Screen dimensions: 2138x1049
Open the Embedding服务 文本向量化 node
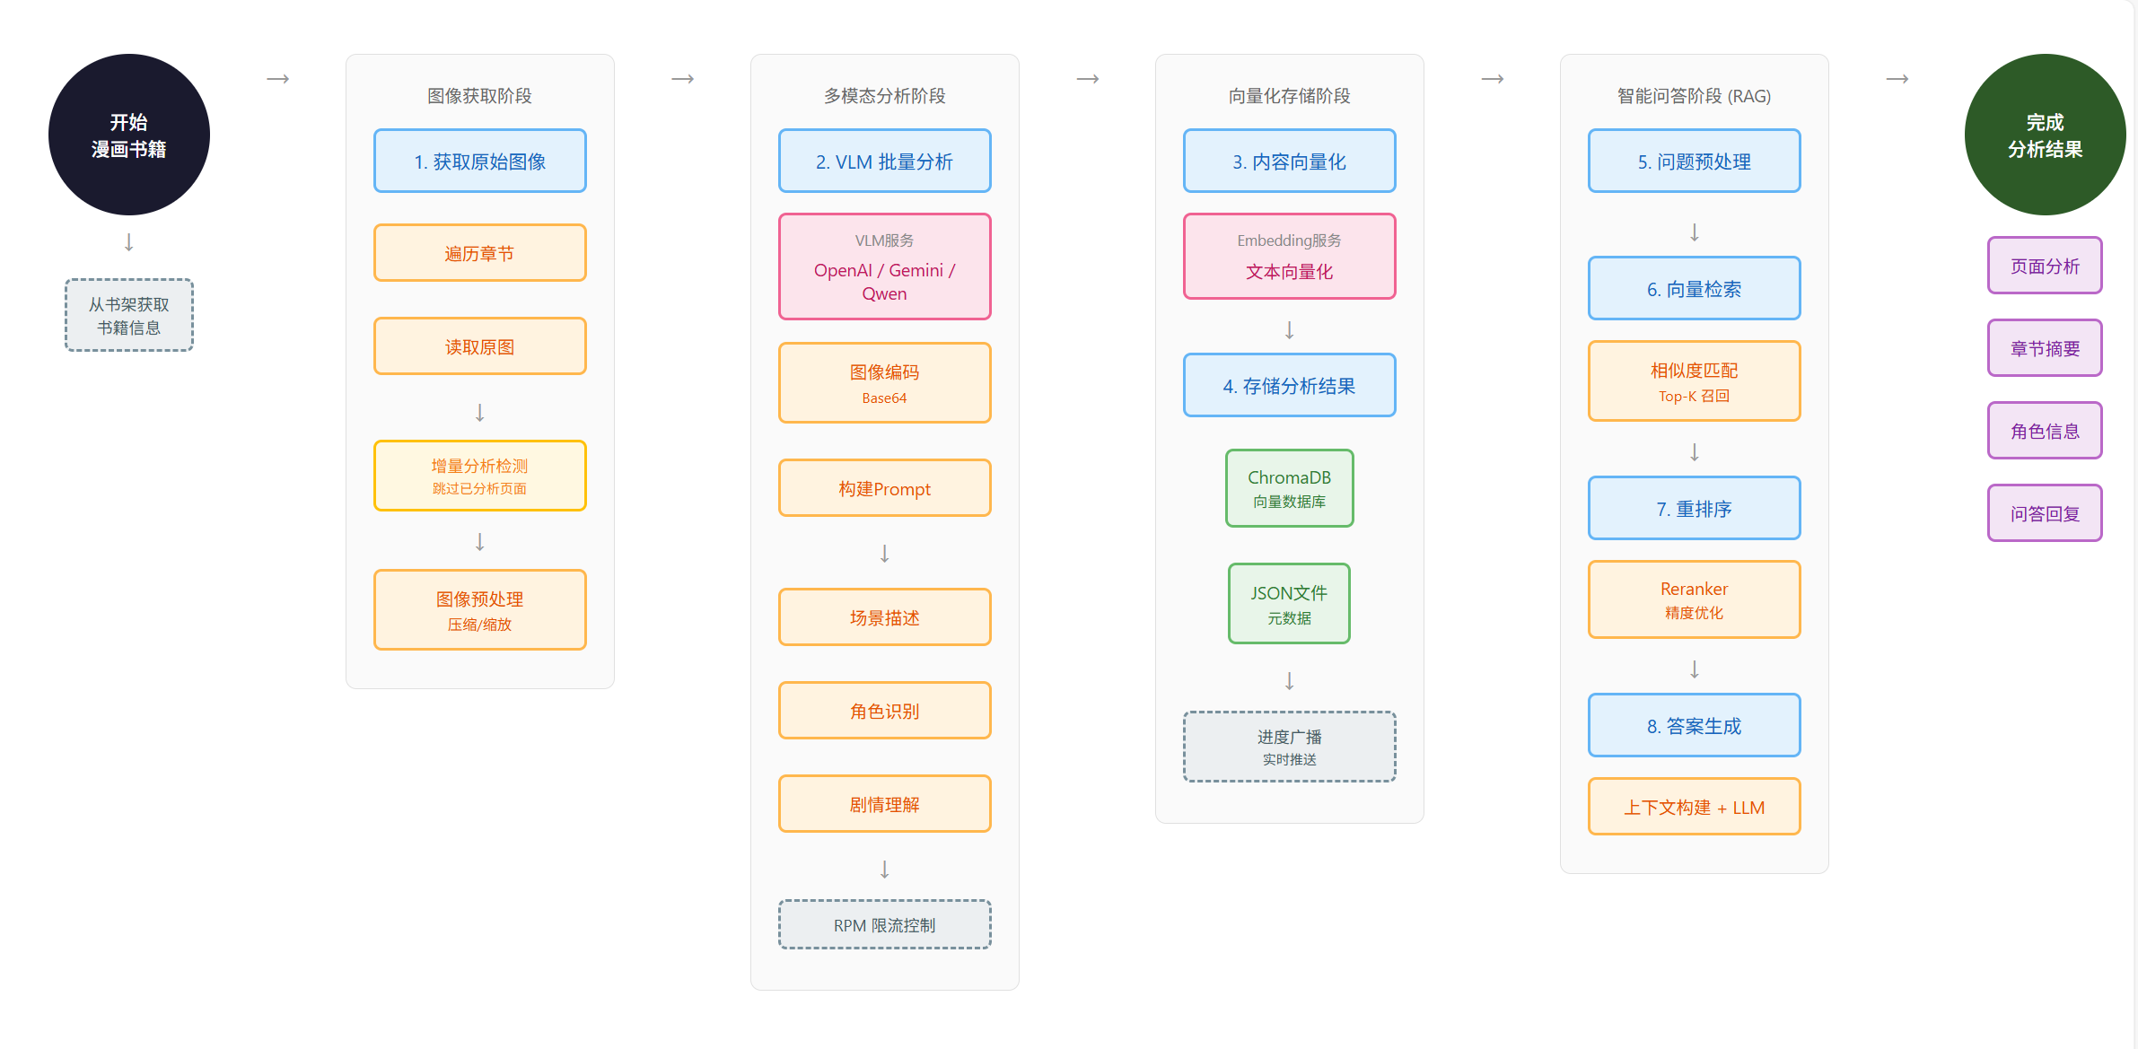pos(1289,256)
